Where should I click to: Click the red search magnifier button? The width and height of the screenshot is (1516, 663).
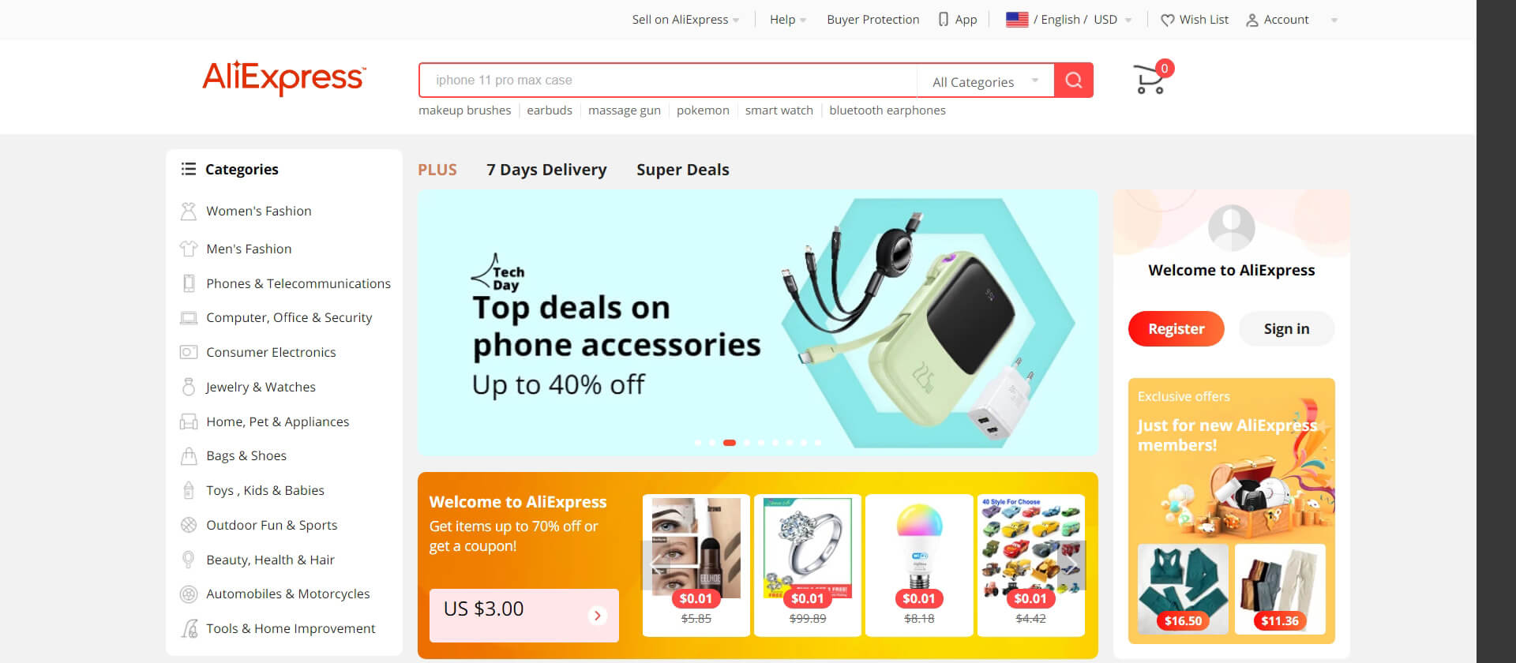[1074, 80]
